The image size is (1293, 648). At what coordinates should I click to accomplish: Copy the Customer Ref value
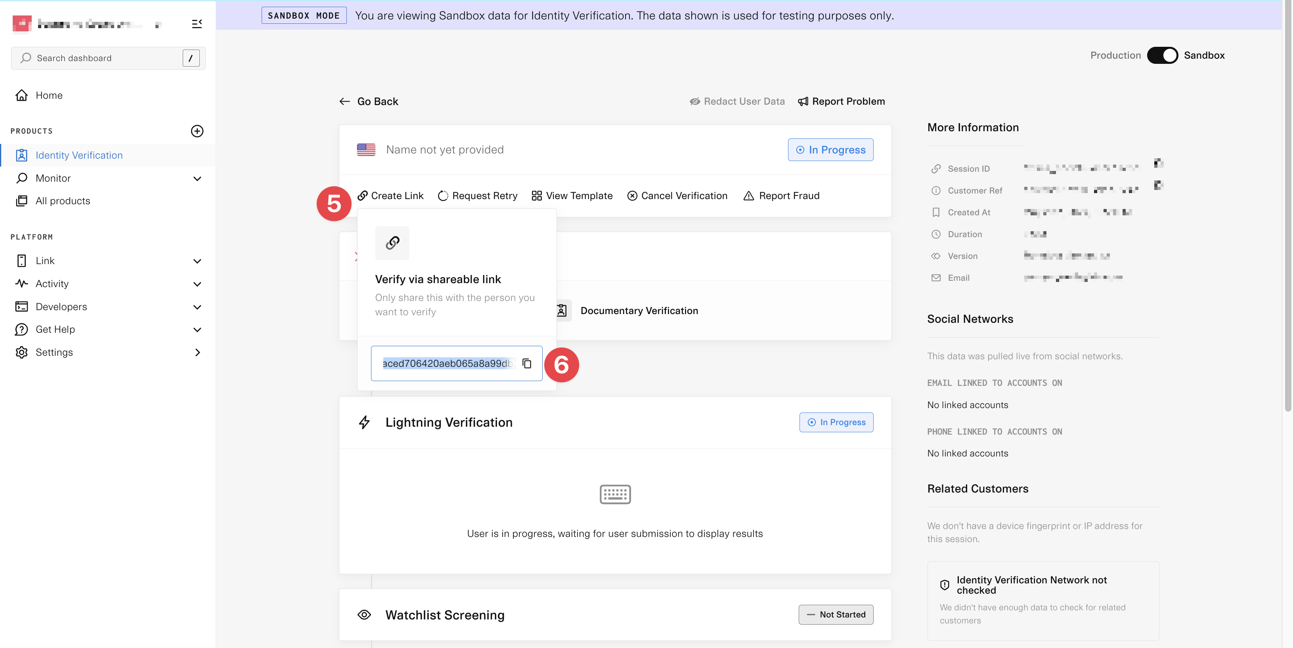[x=1158, y=185]
